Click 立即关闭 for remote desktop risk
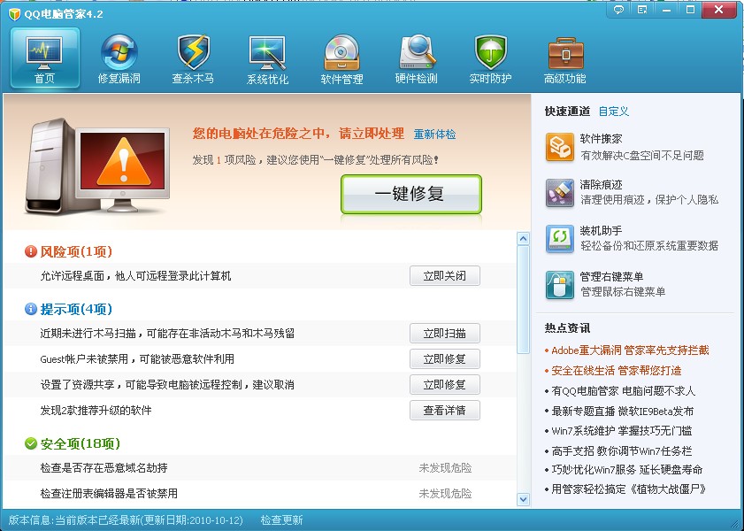 [x=445, y=276]
